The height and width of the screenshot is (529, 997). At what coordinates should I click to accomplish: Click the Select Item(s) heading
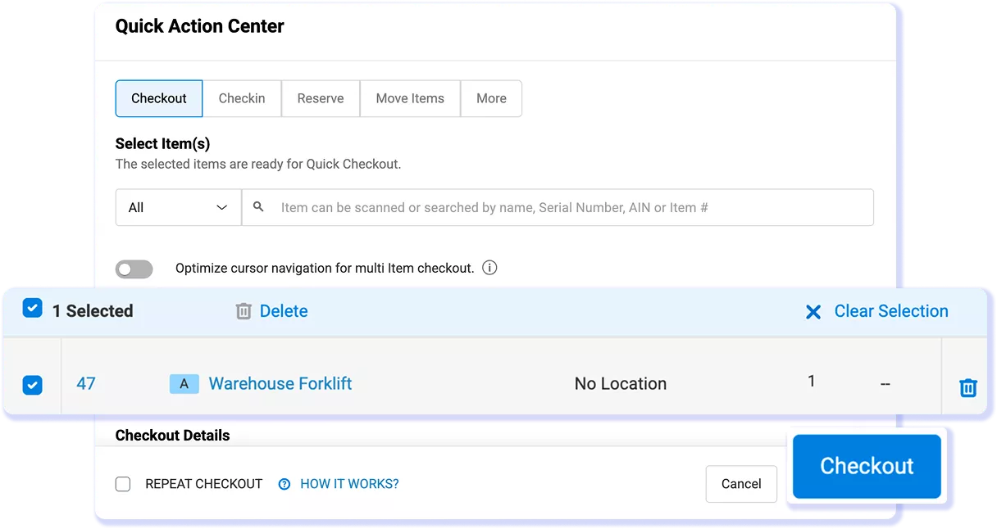pyautogui.click(x=162, y=143)
